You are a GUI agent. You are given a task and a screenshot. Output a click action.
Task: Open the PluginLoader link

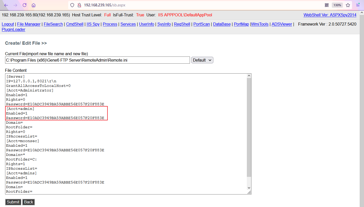point(14,30)
